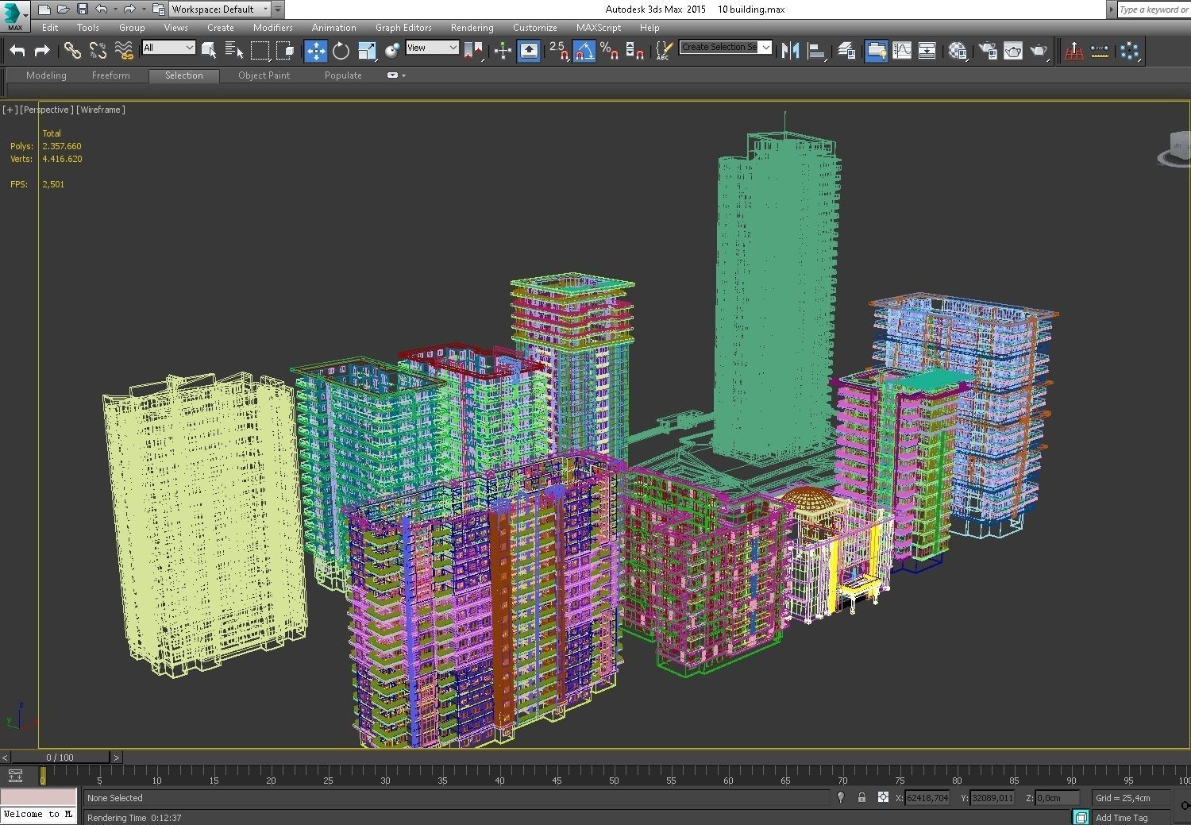Toggle Keyboard Shortcut Override

[529, 51]
